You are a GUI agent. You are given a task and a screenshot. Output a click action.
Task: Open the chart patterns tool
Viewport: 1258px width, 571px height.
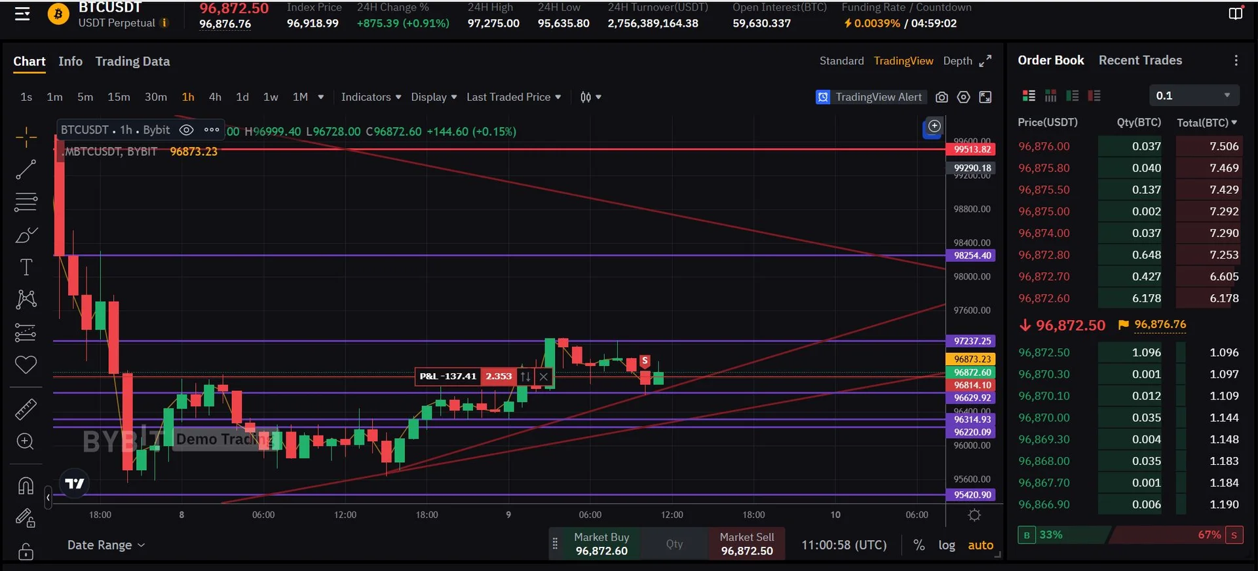pyautogui.click(x=26, y=299)
